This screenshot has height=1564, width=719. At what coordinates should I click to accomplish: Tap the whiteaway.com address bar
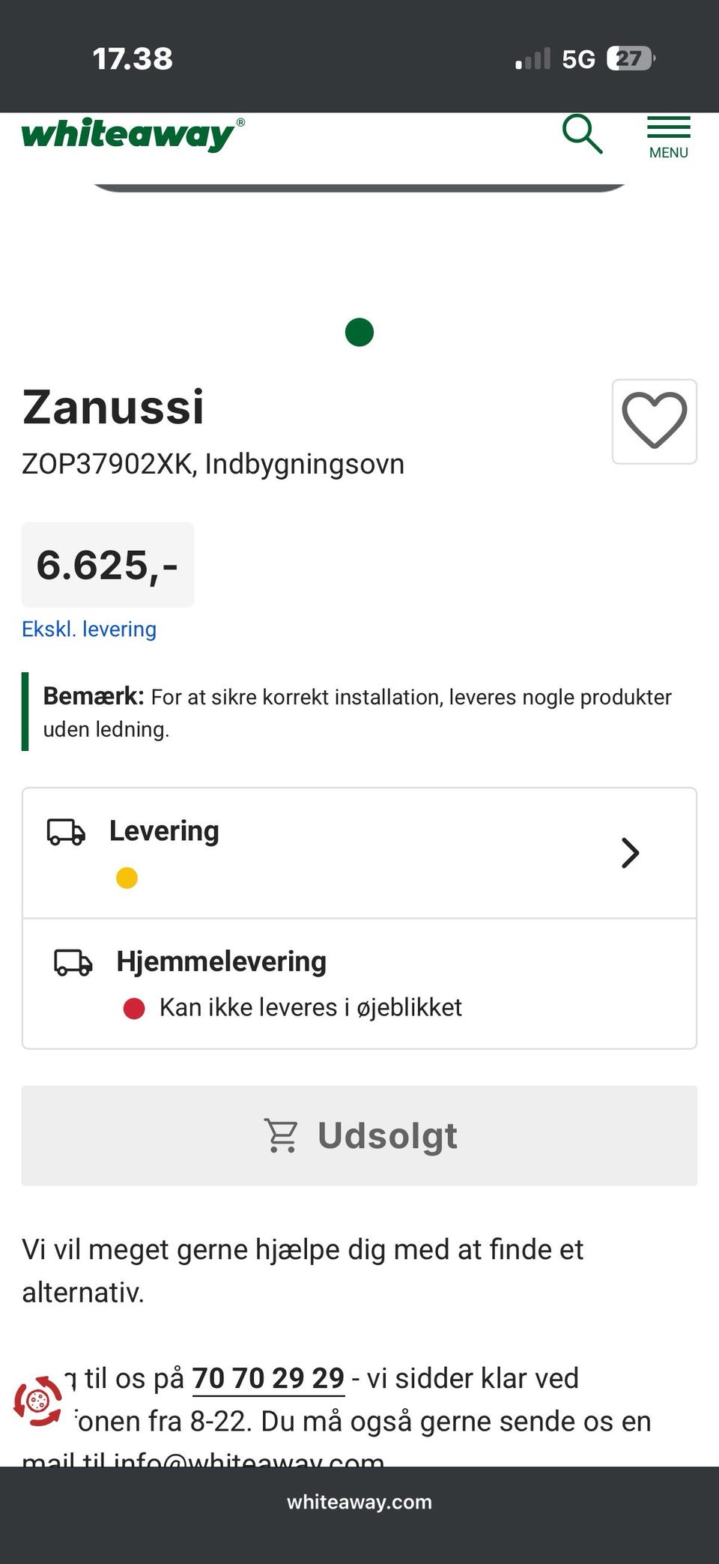pos(359,1502)
